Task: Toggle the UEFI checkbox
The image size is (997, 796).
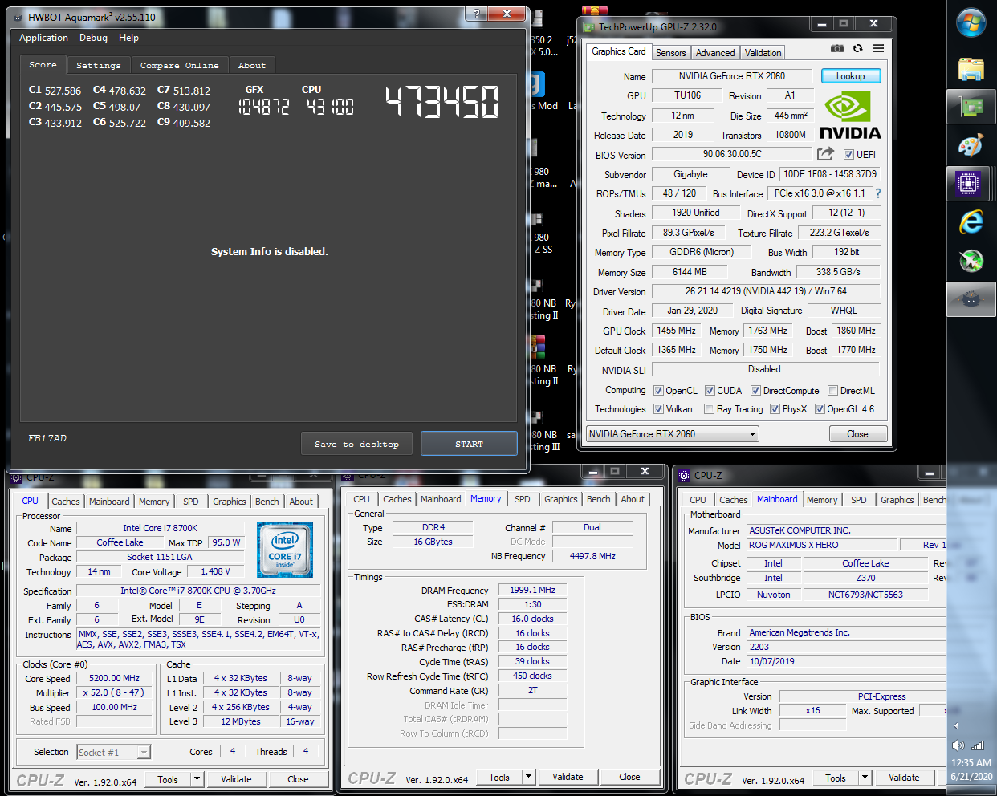Action: click(x=848, y=154)
